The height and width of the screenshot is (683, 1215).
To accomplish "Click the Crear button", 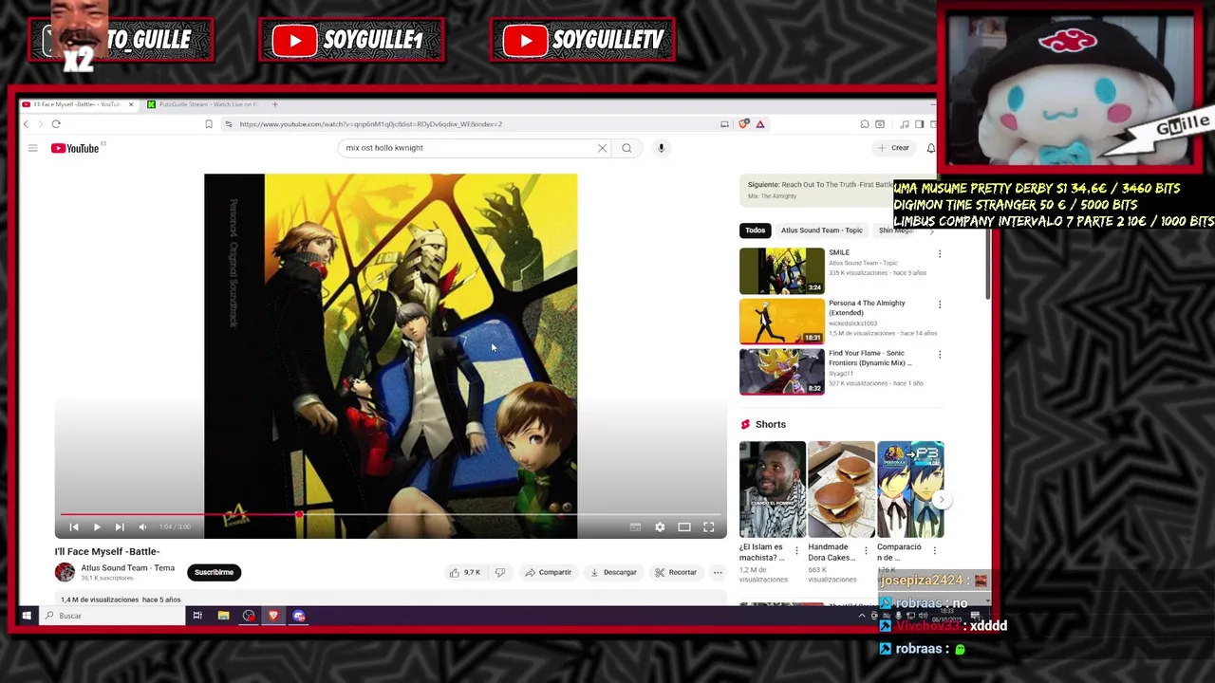I will coord(894,148).
